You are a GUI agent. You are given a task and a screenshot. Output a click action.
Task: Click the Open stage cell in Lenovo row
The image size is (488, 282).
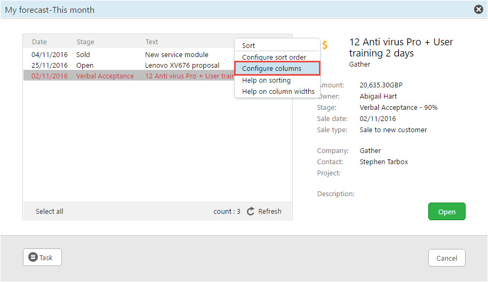(x=85, y=65)
